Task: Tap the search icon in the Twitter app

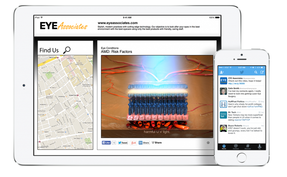Action: click(x=256, y=72)
